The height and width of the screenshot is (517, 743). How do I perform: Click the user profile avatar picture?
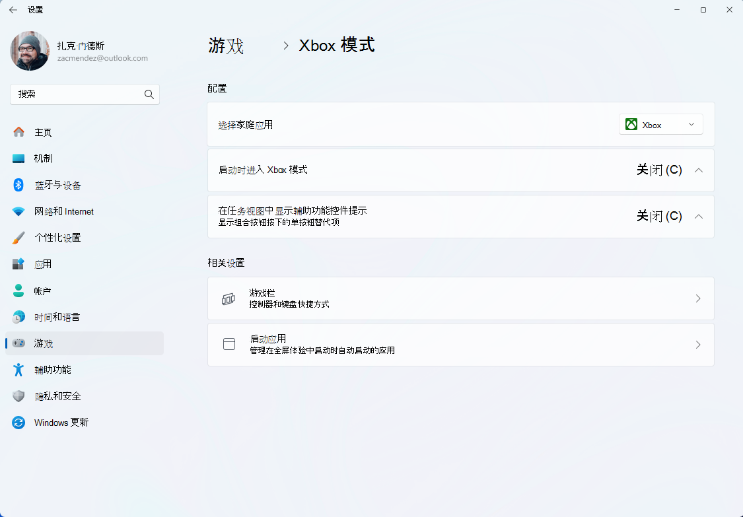[29, 52]
